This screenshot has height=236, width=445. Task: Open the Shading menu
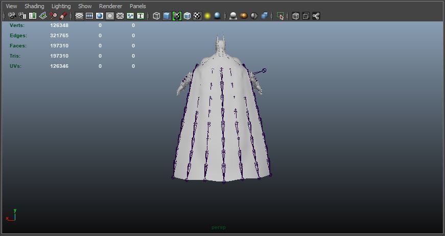[34, 6]
